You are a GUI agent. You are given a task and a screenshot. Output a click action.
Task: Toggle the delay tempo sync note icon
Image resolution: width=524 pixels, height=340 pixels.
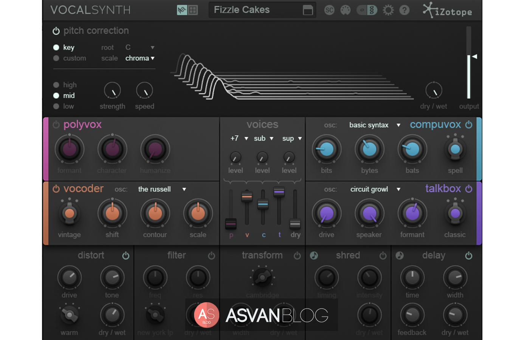[400, 256]
